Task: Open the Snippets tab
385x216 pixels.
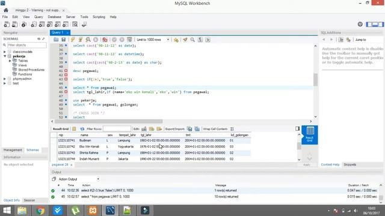Action: (350, 164)
